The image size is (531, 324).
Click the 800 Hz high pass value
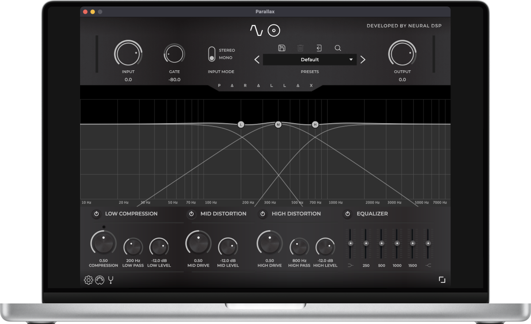[x=300, y=261]
